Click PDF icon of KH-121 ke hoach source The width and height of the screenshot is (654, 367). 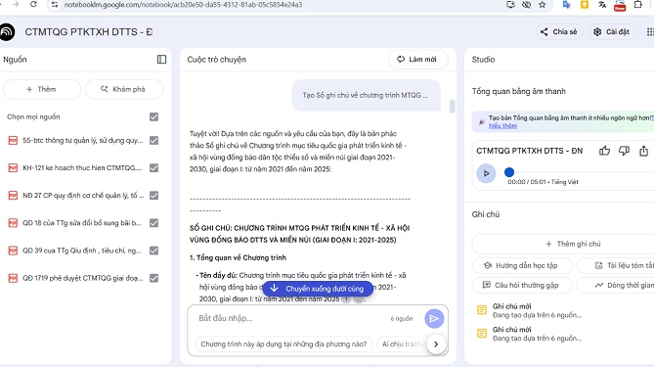[x=13, y=168]
